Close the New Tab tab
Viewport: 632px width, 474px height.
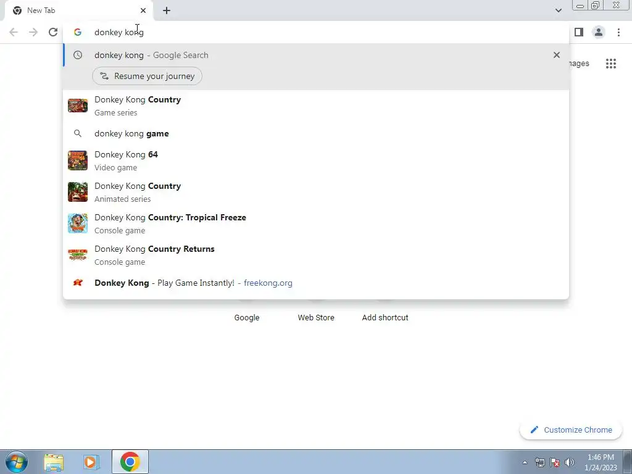coord(143,10)
